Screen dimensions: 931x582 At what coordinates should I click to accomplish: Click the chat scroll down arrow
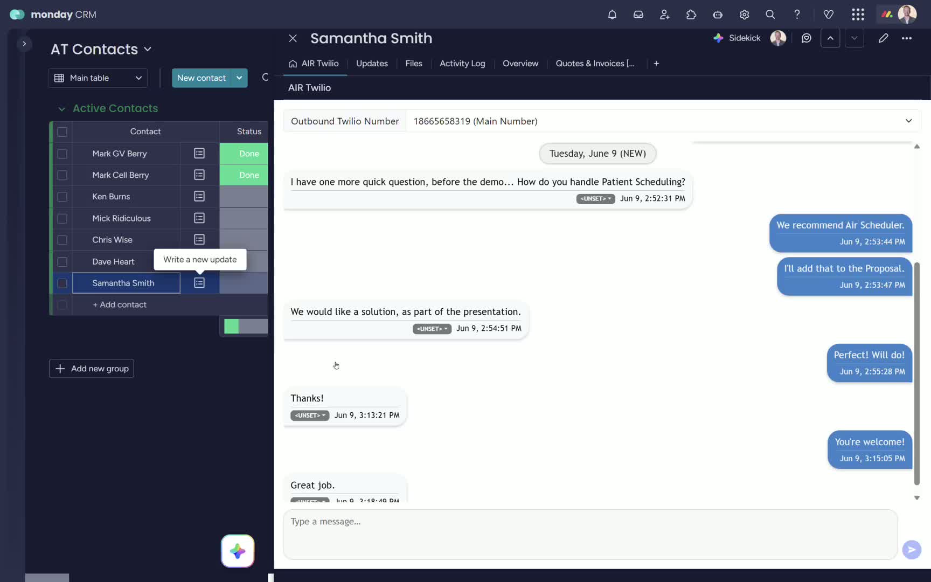(x=917, y=498)
